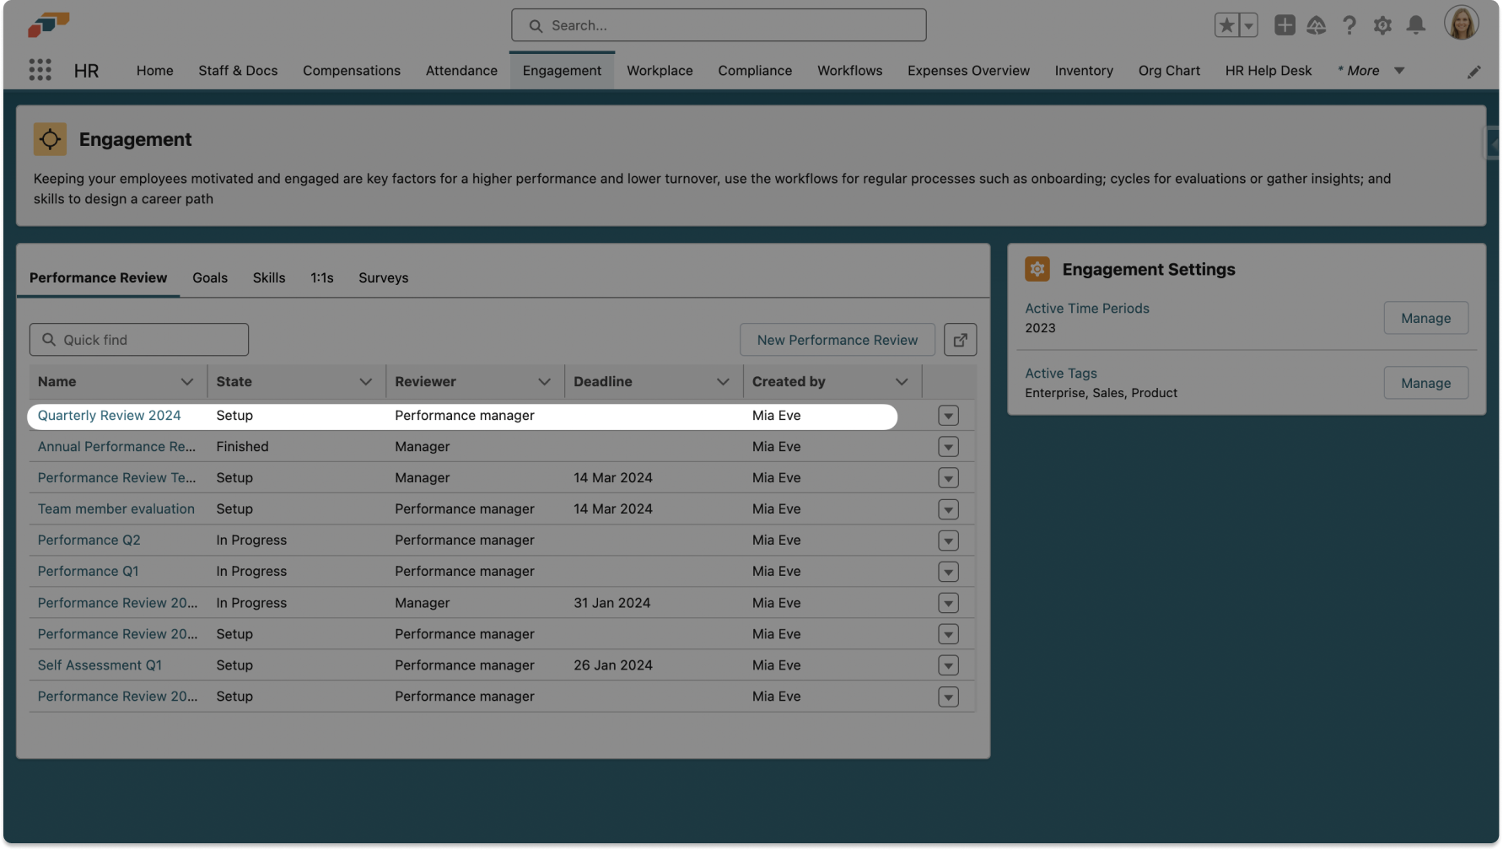Open the Performance Review list external link icon
Screen dimensions: 1503x850
click(x=960, y=339)
